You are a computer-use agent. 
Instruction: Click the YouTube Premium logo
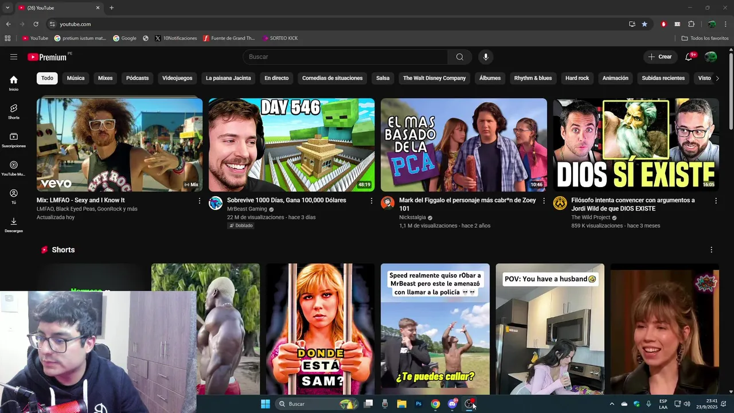pos(48,57)
